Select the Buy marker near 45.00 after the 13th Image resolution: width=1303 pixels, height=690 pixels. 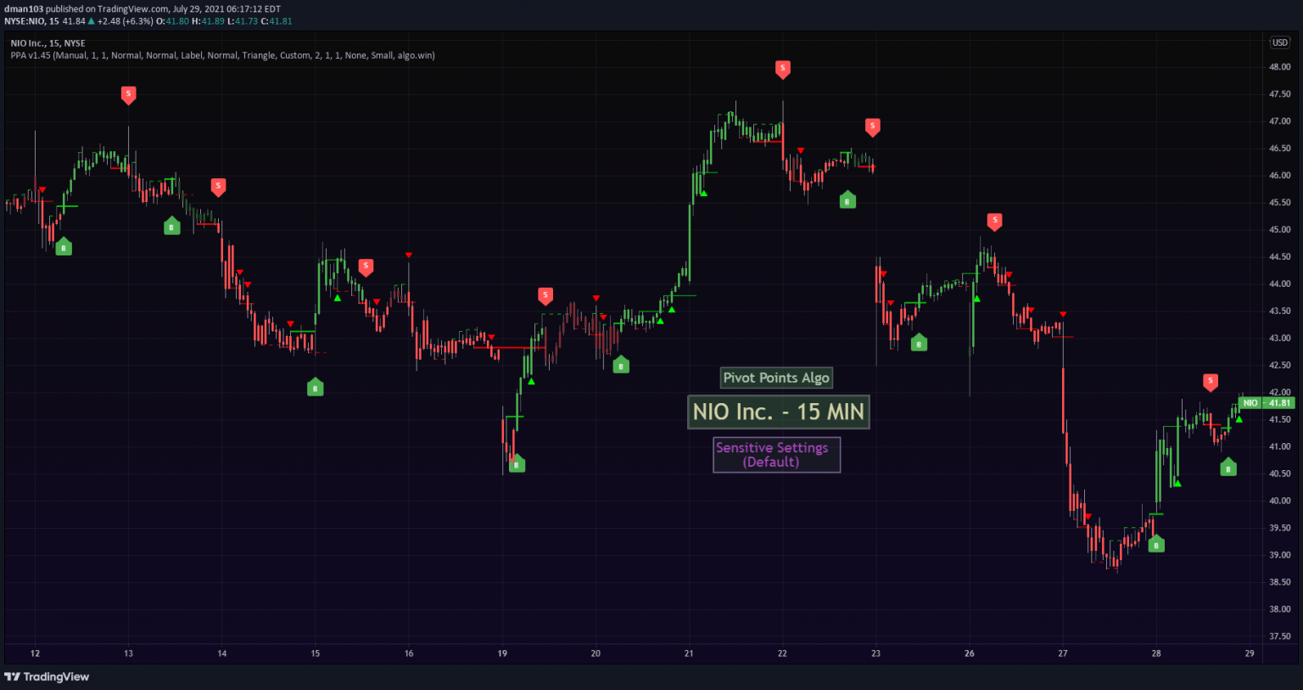[x=172, y=225]
